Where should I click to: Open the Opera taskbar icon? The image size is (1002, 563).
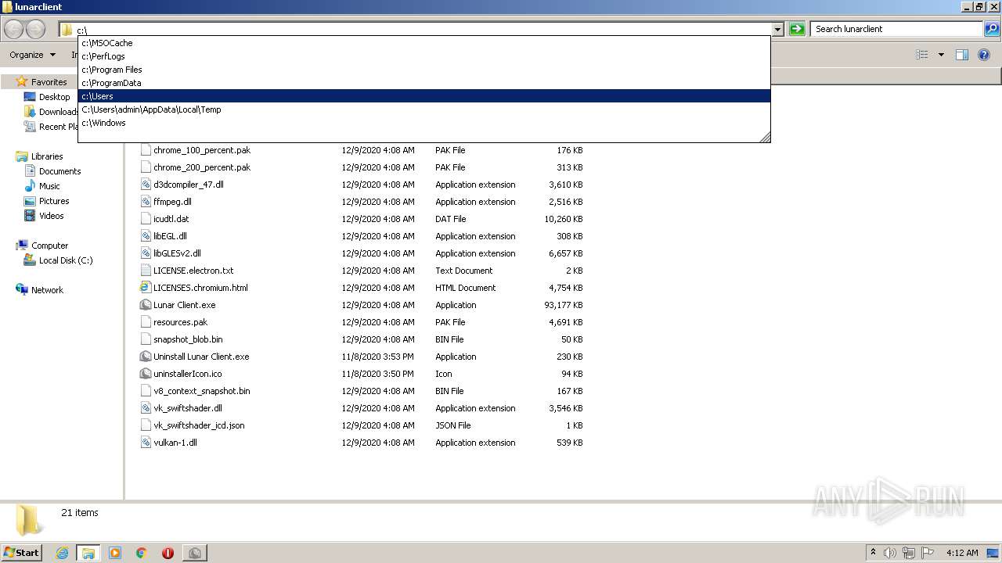click(x=168, y=553)
